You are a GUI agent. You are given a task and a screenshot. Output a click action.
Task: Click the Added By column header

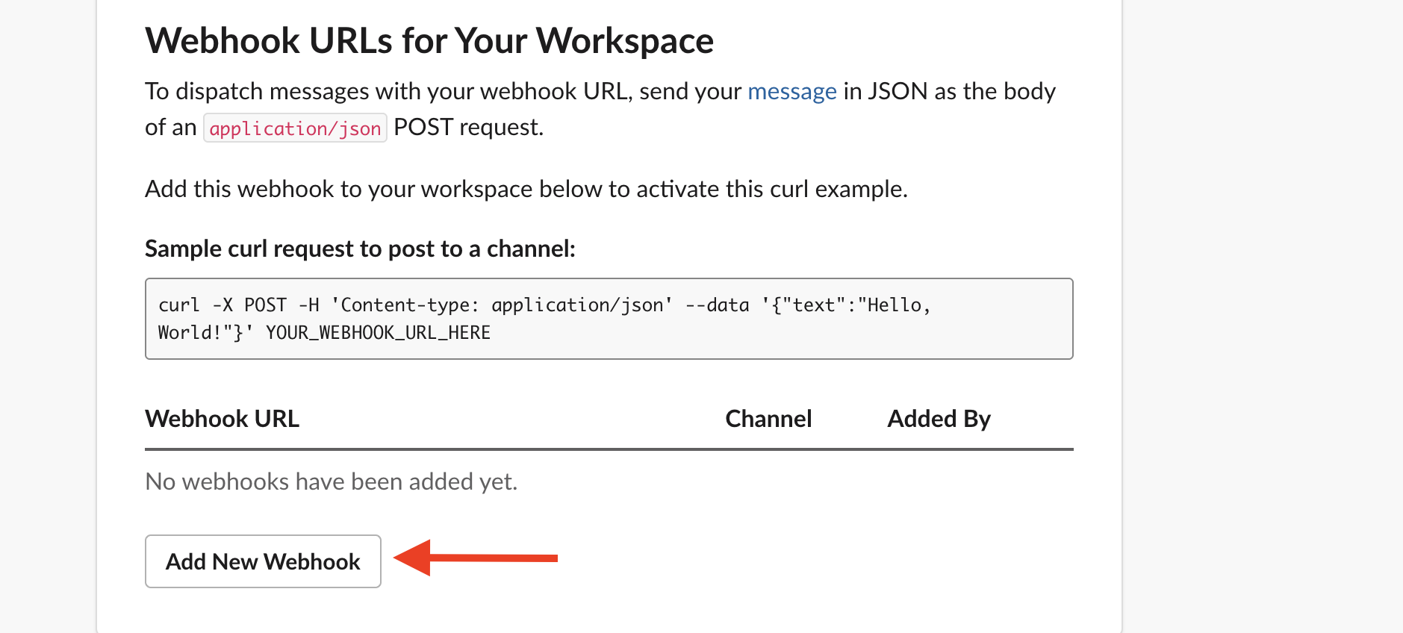pyautogui.click(x=939, y=420)
